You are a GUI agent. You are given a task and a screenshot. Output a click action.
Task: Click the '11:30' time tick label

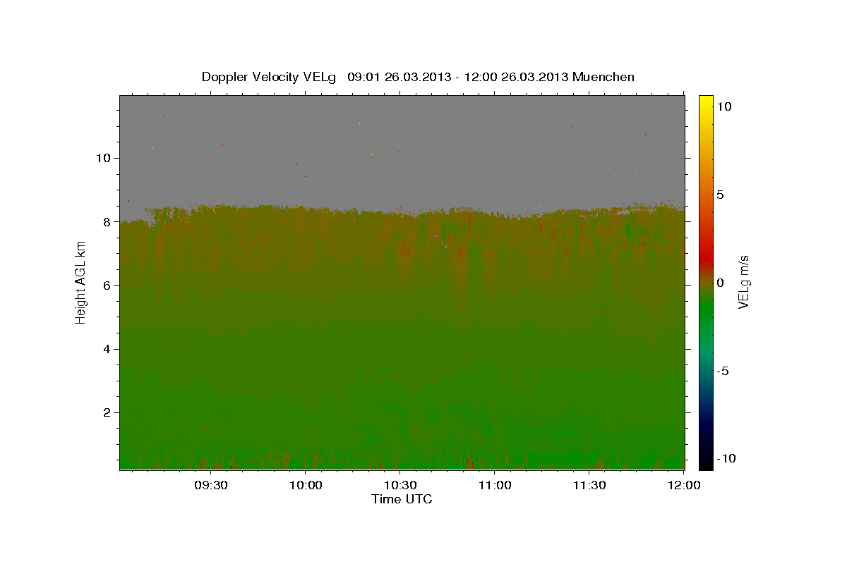(x=589, y=485)
